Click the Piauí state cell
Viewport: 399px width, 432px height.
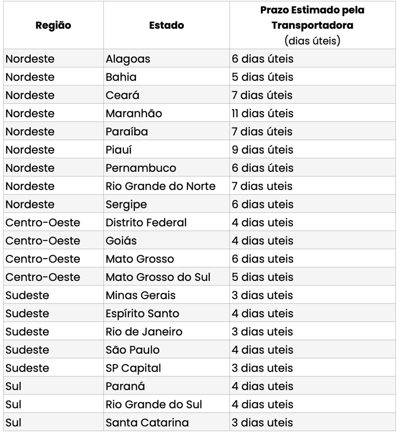[119, 150]
